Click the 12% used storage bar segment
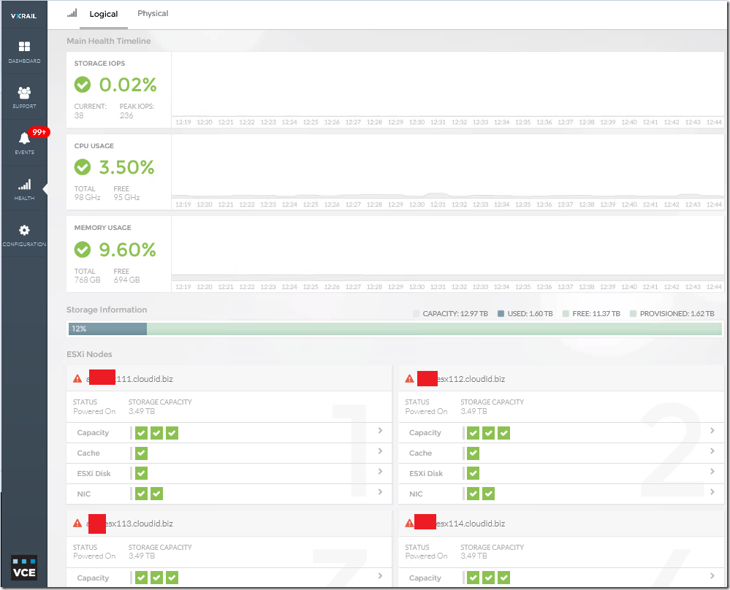This screenshot has height=590, width=730. tap(107, 329)
